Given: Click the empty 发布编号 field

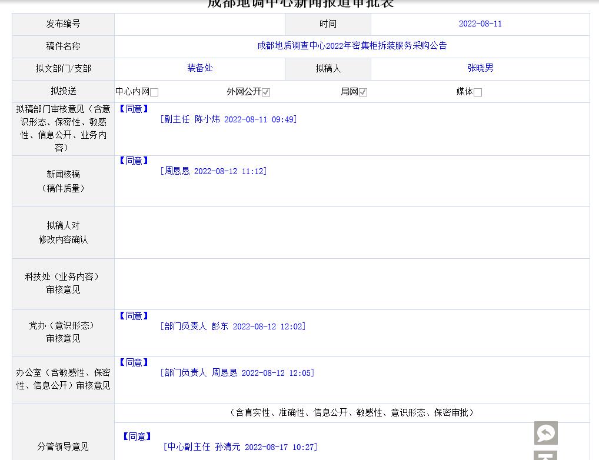Looking at the screenshot, I should [x=199, y=24].
